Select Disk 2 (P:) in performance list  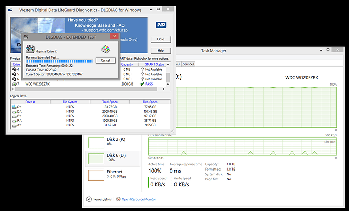pos(113,143)
